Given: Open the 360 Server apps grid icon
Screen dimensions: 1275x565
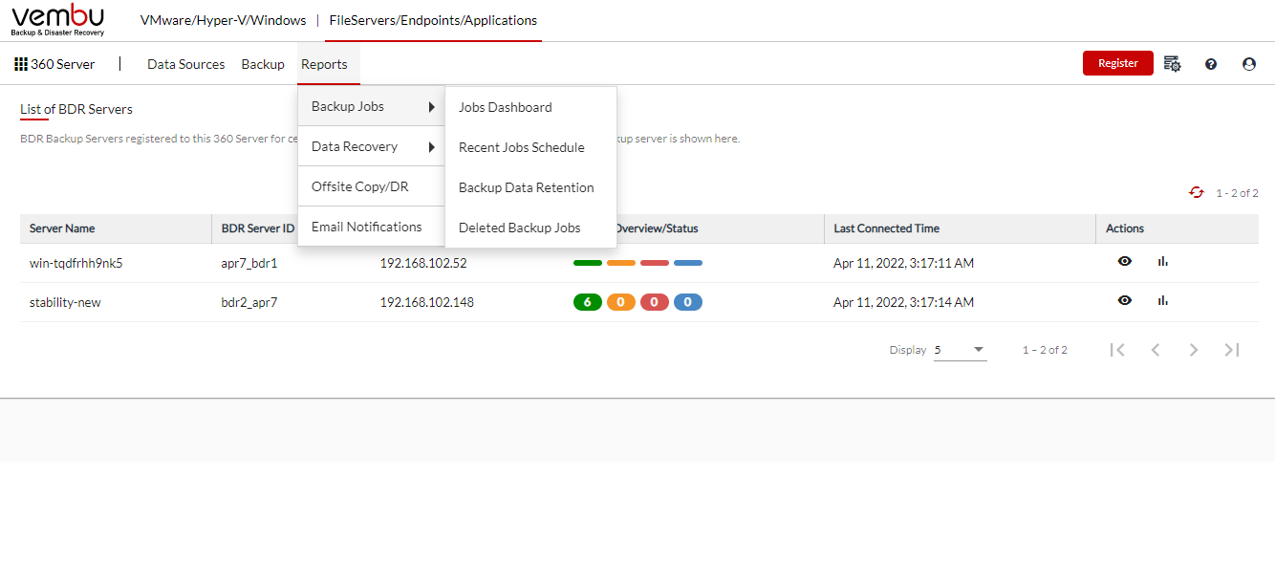Looking at the screenshot, I should 21,64.
